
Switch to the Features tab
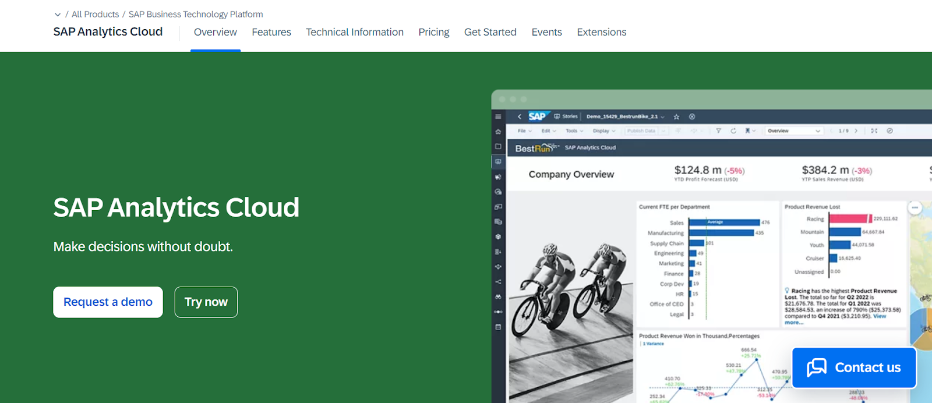pyautogui.click(x=271, y=32)
